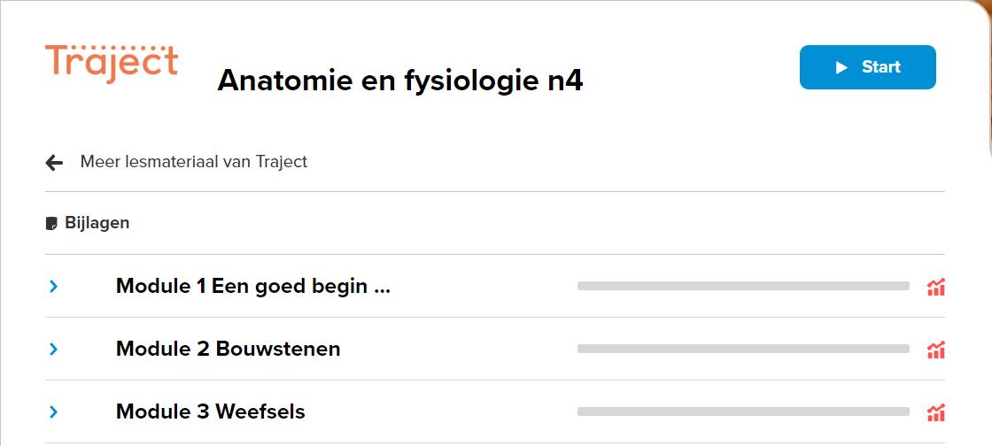992x446 pixels.
Task: Select Module 2 Bouwstenen title
Action: 228,350
